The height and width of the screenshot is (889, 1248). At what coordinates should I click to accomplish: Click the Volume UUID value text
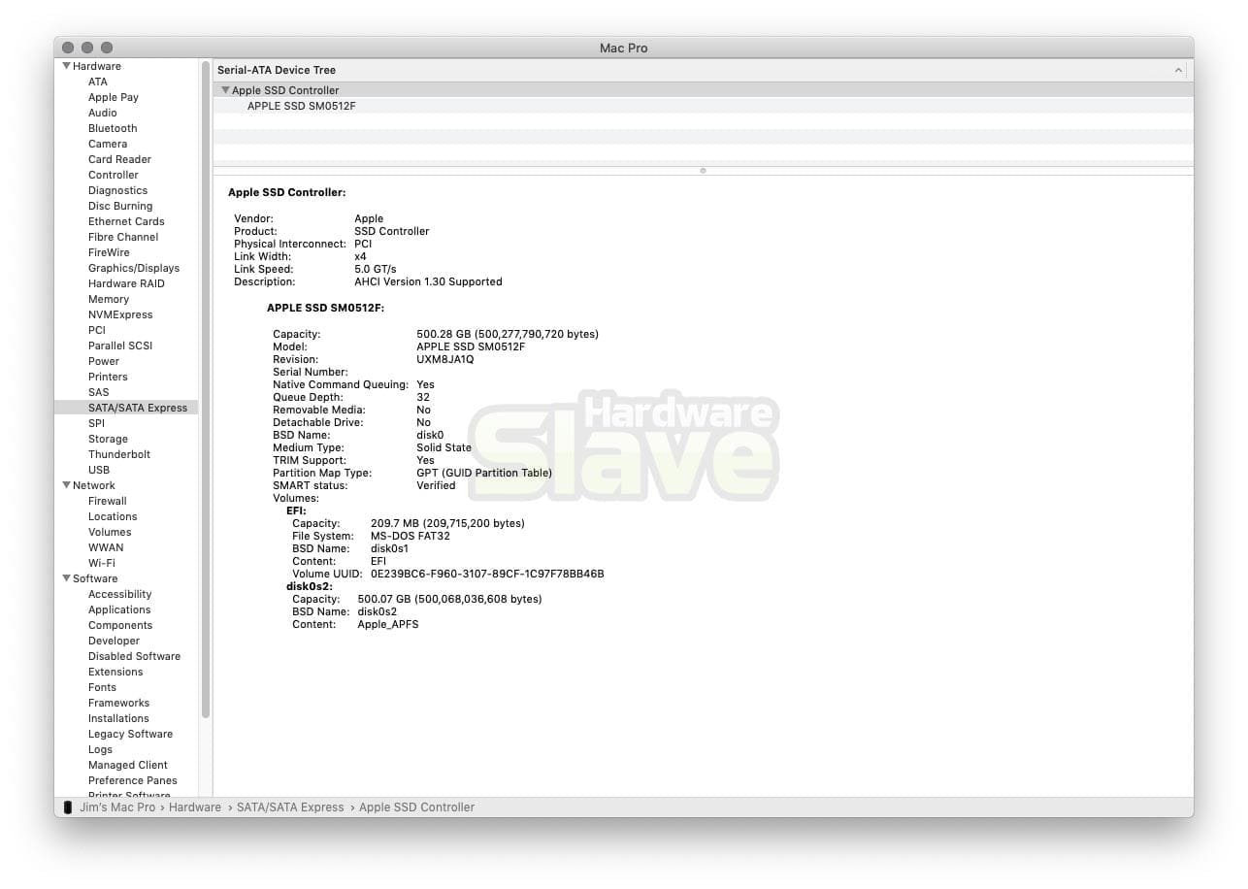point(487,574)
